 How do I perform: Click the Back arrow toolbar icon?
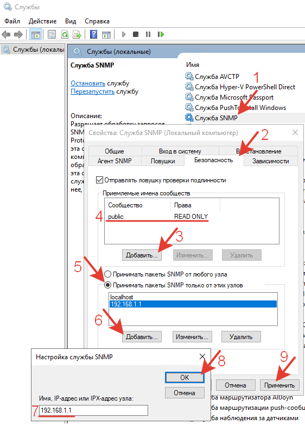pos(6,34)
